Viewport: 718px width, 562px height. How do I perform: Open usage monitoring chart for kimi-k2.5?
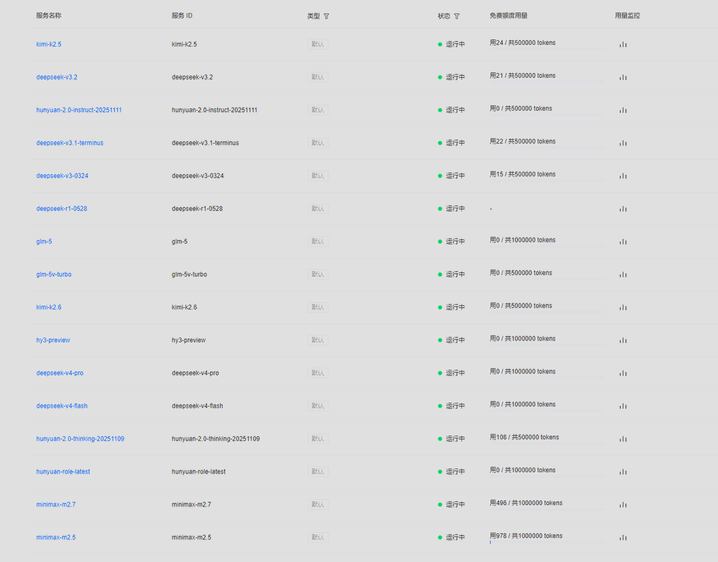[x=623, y=44]
